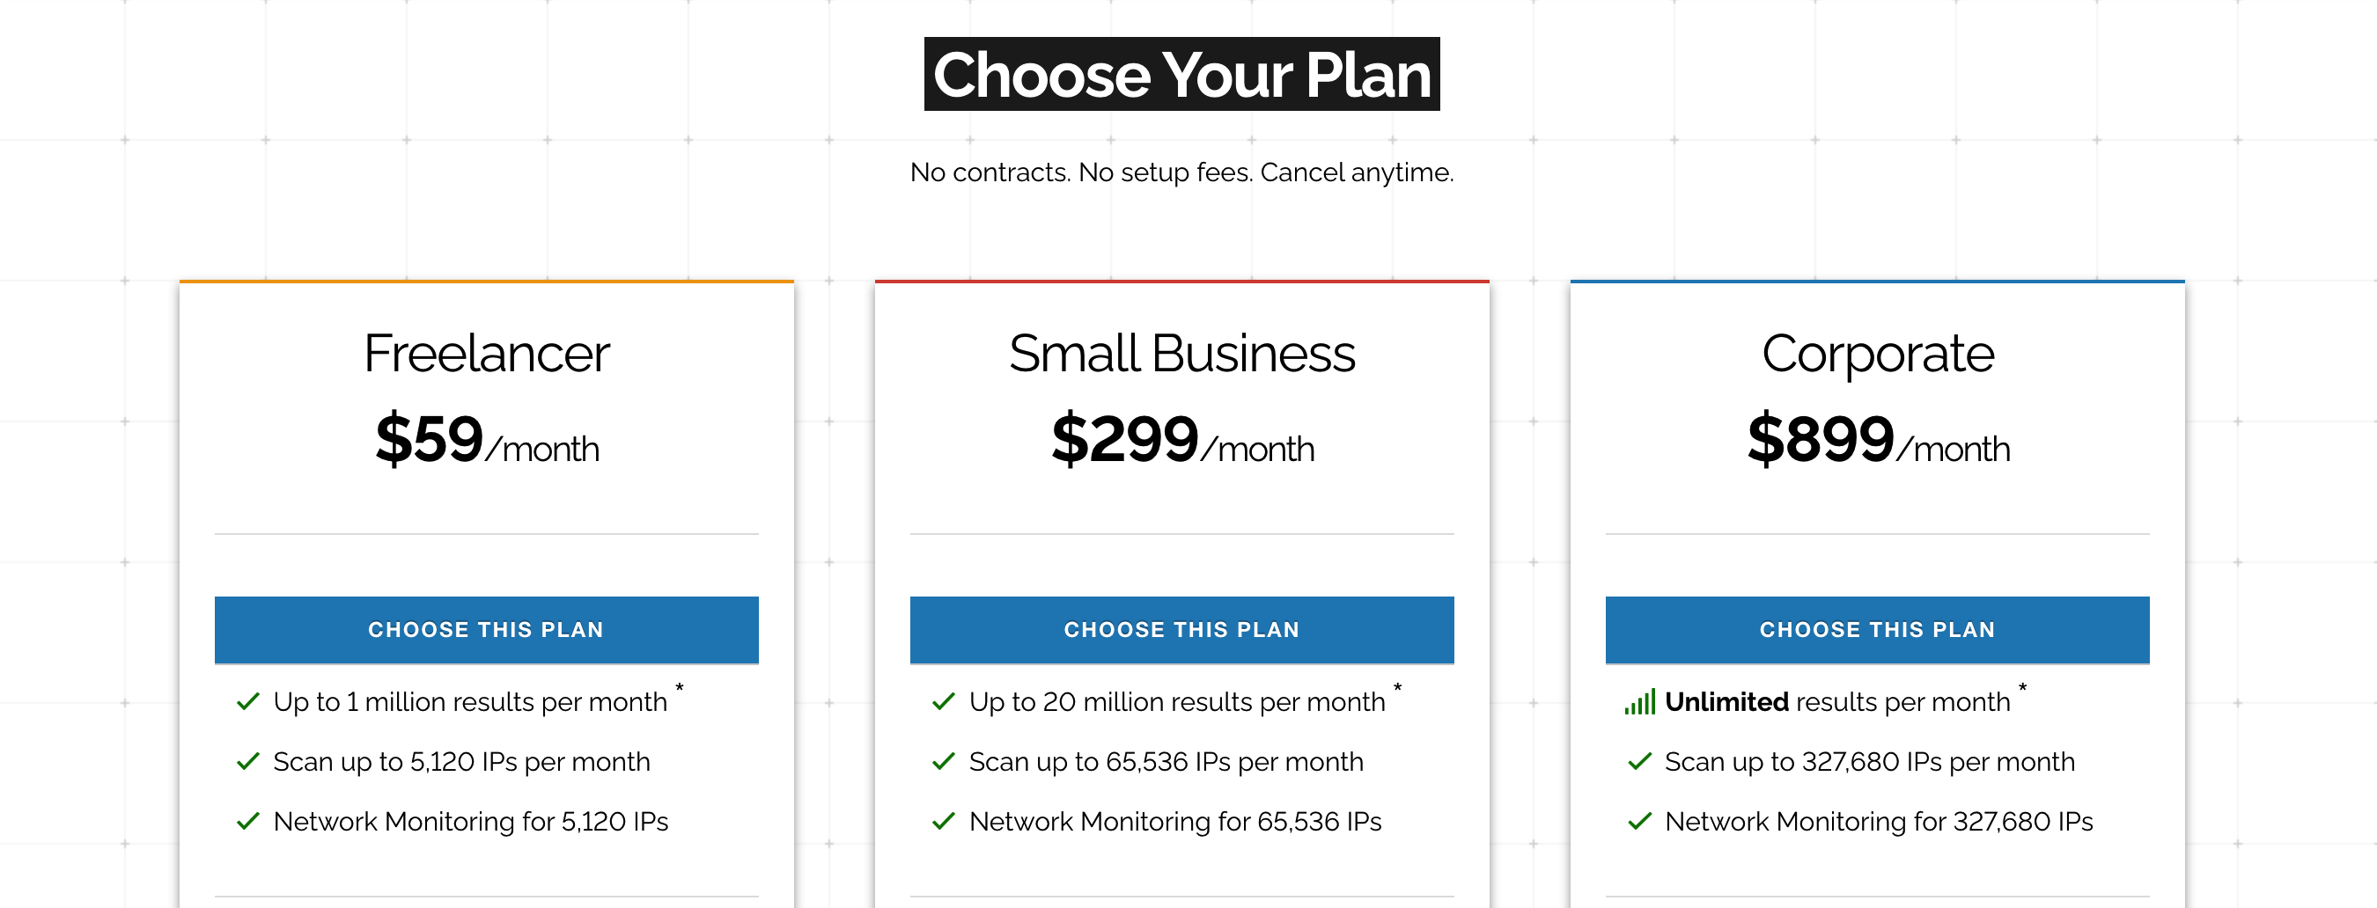Click checkmark beside Network Monitoring for 327,680 IPs

pos(1640,822)
